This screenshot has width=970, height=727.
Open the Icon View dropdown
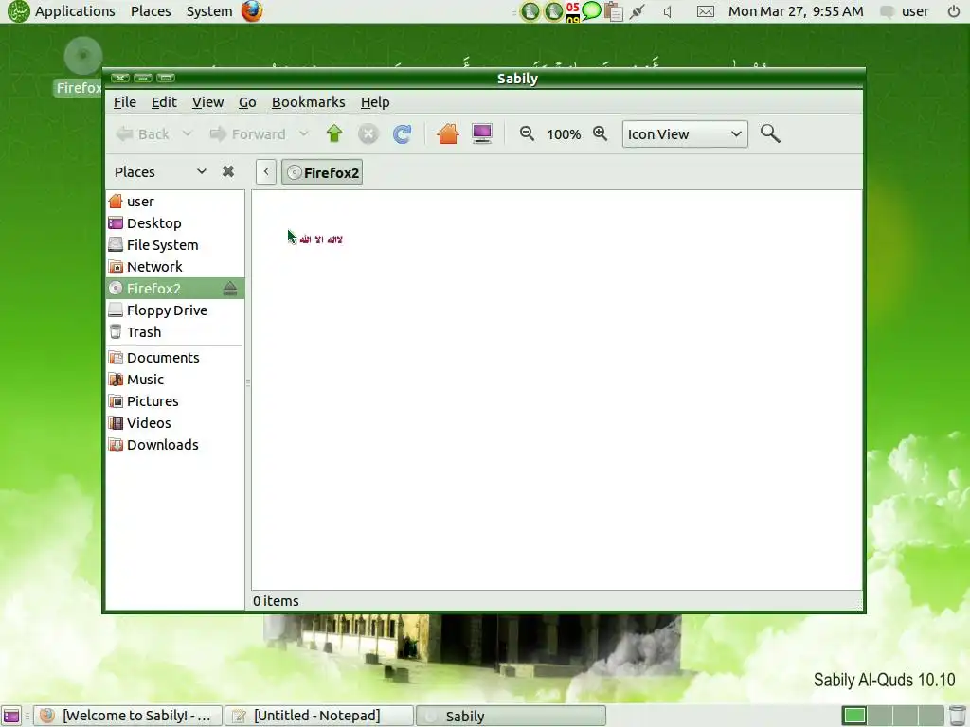[685, 134]
